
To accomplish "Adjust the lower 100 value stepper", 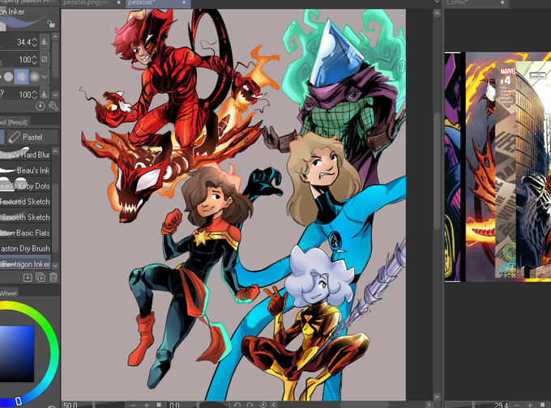I will pyautogui.click(x=34, y=95).
